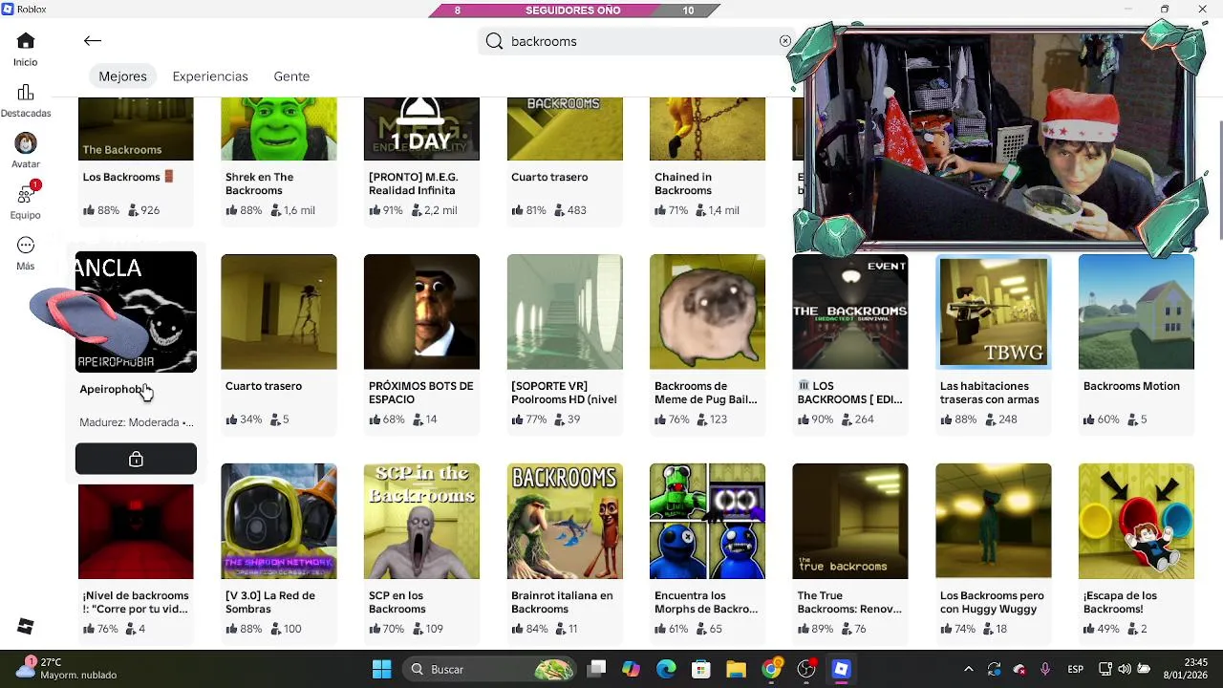This screenshot has height=688, width=1223.
Task: Click the Roblox taskbar icon
Action: click(x=842, y=669)
